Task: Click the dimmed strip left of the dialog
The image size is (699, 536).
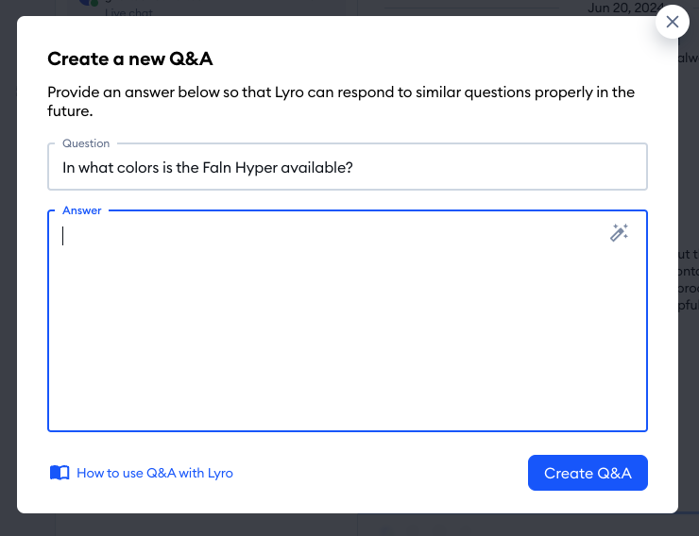Action: [x=8, y=267]
